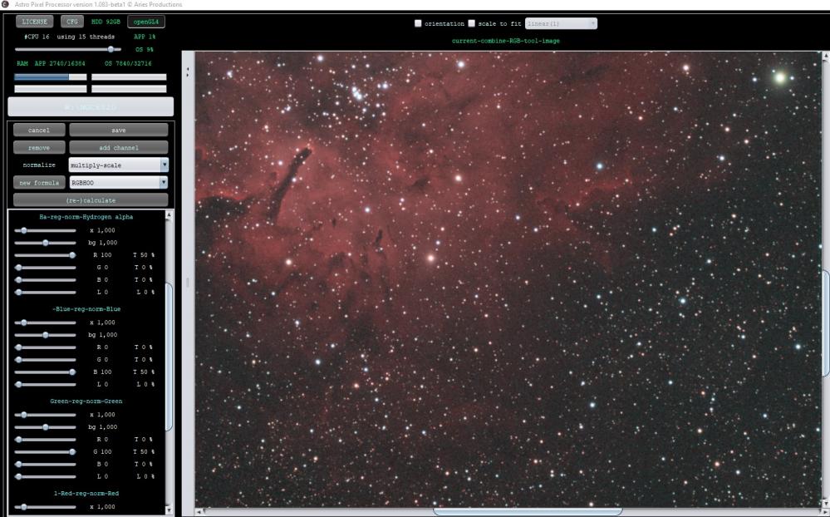Open the linear(1) interpolation dropdown
Screen dimensions: 830x517
561,23
